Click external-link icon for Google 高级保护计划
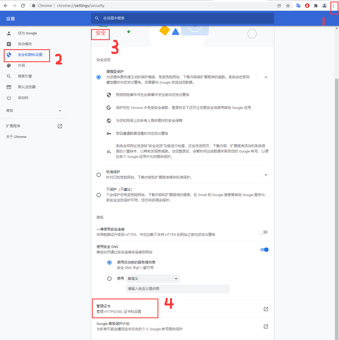This screenshot has width=339, height=340. (x=266, y=327)
